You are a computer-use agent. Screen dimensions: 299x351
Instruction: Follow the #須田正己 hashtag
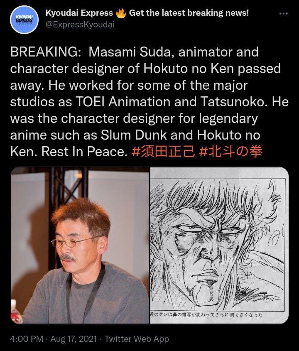click(x=163, y=152)
